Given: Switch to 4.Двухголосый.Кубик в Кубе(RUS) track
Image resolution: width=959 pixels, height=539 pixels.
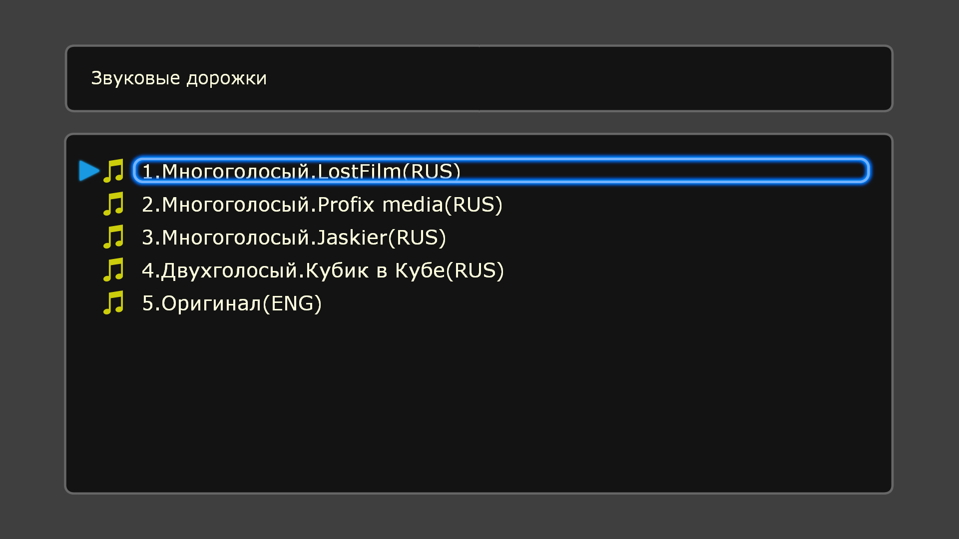Looking at the screenshot, I should point(323,270).
